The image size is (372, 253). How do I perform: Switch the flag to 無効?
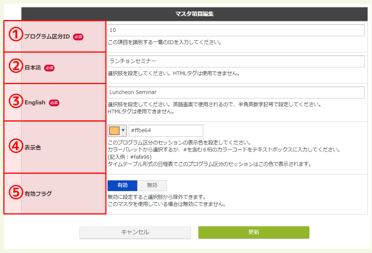click(x=152, y=186)
